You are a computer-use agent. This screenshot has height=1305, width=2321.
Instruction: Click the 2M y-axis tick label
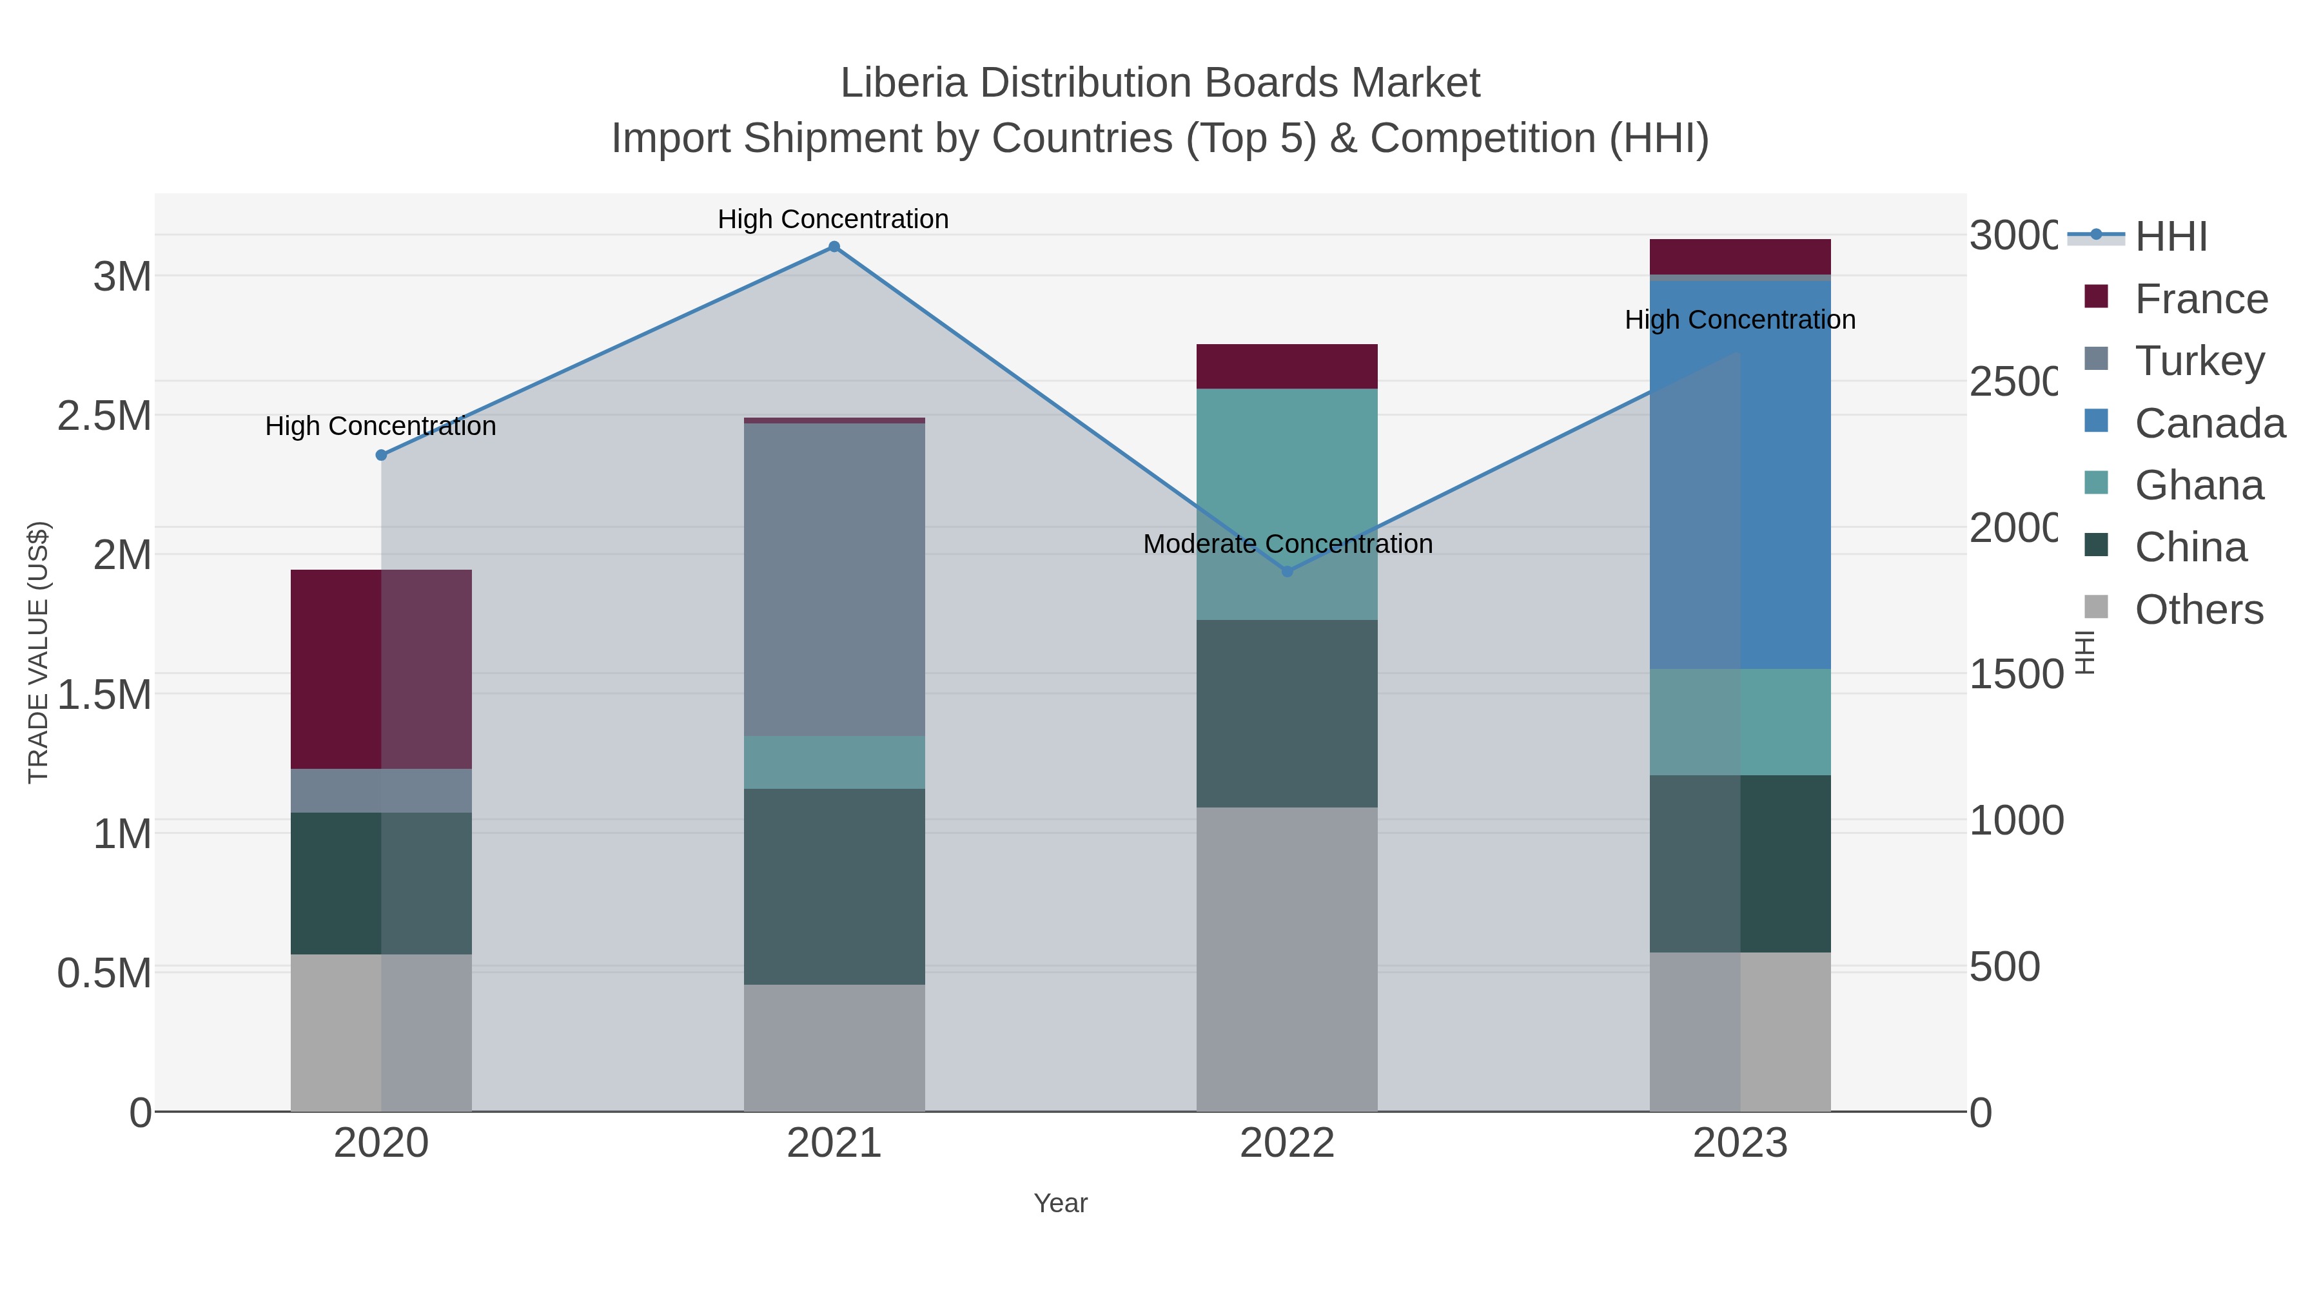pos(122,555)
